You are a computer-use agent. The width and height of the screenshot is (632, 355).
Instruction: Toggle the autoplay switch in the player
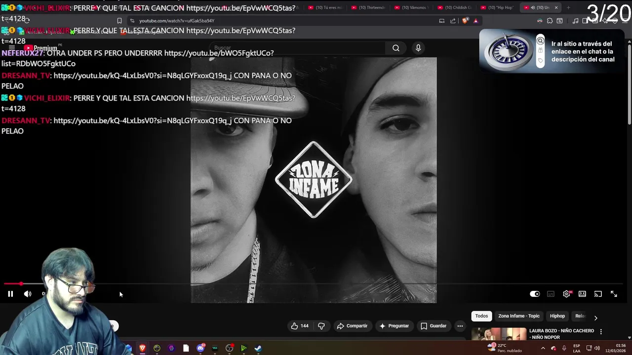(535, 294)
